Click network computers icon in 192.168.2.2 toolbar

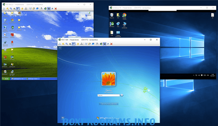point(26,9)
